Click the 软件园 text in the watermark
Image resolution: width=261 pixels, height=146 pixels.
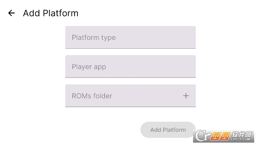click(241, 134)
